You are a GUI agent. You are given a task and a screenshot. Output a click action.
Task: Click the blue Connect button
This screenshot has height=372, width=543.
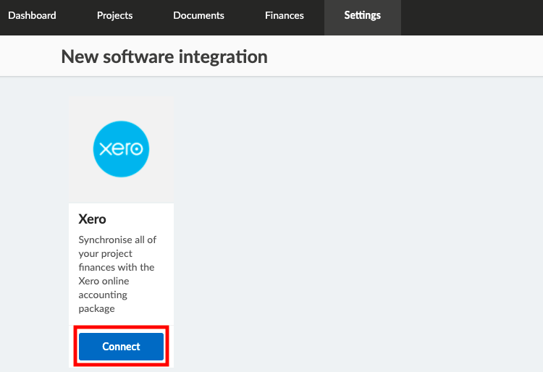(121, 347)
